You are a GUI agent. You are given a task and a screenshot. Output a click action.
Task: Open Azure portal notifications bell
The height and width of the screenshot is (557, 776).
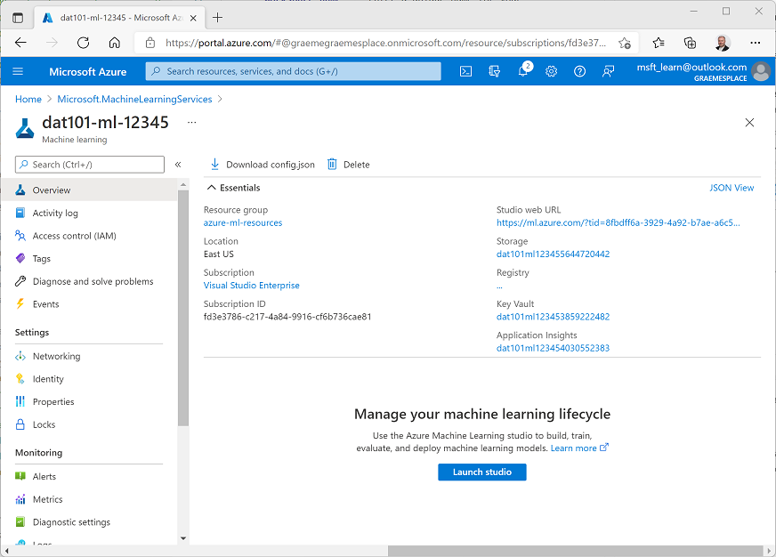point(523,71)
